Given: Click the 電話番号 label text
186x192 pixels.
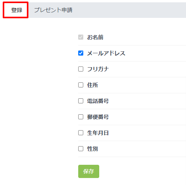Looking at the screenshot, I should pyautogui.click(x=98, y=101).
